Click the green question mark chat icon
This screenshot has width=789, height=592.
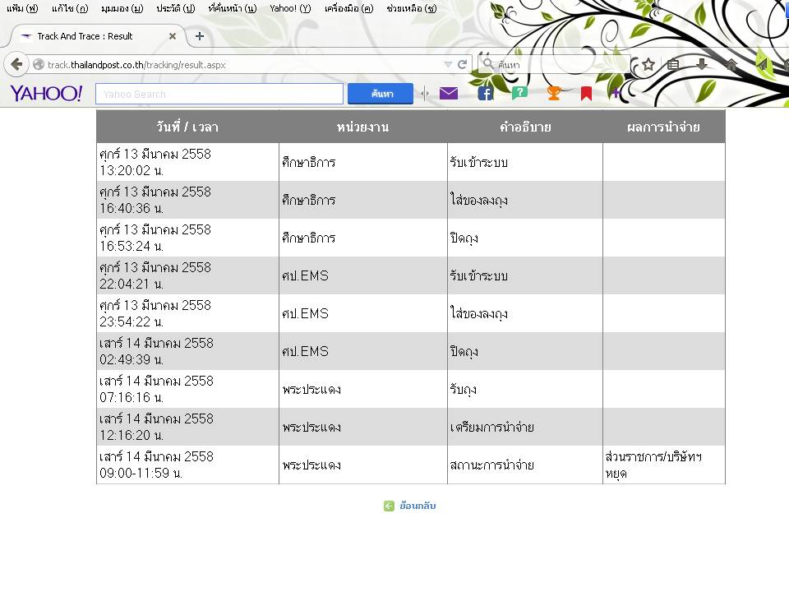click(519, 93)
